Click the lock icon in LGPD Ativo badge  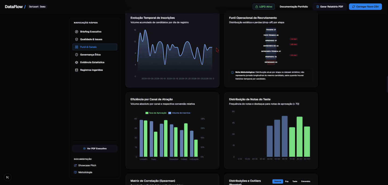257,7
